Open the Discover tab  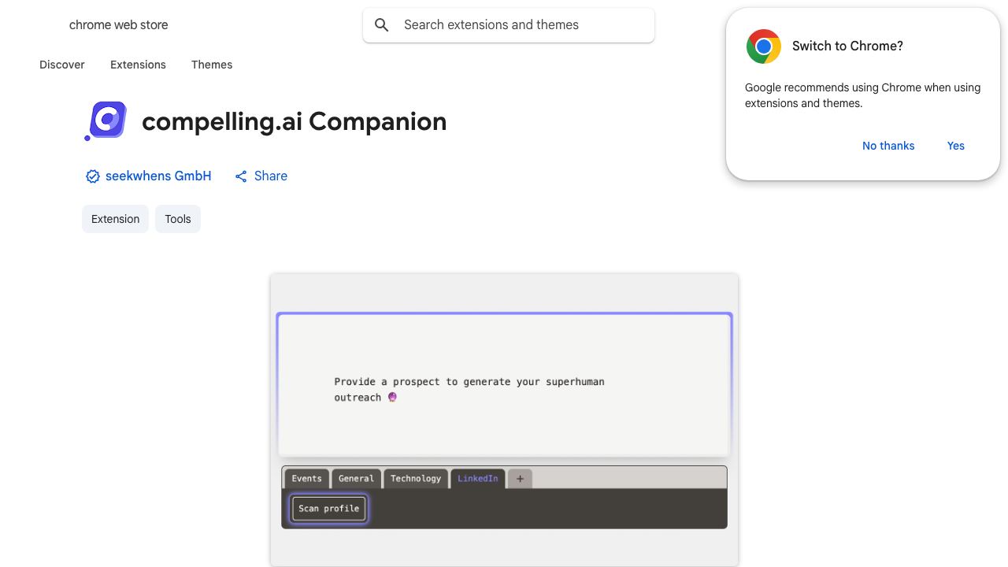tap(62, 65)
